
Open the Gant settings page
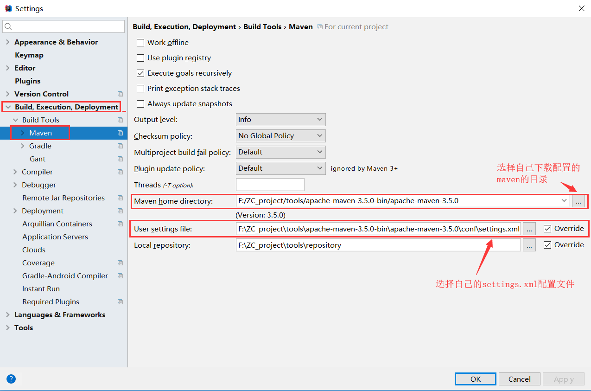point(38,159)
